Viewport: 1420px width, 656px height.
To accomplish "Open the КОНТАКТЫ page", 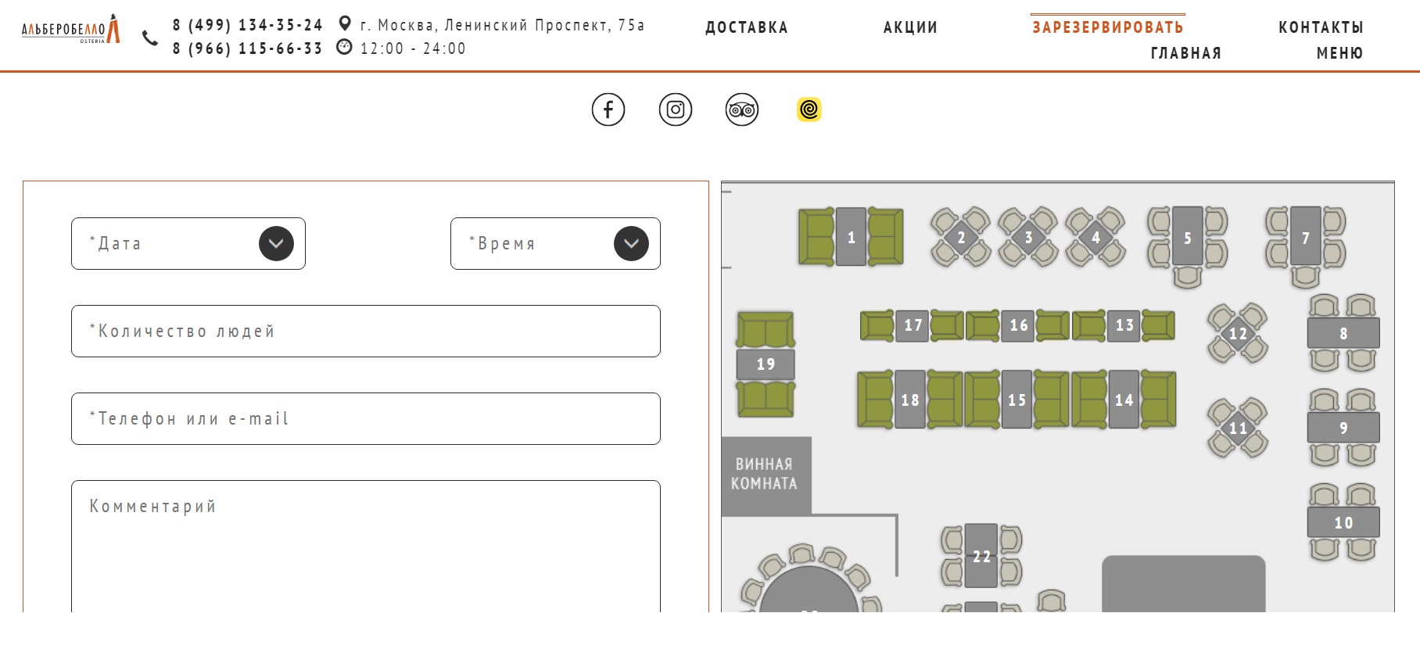I will (x=1321, y=27).
